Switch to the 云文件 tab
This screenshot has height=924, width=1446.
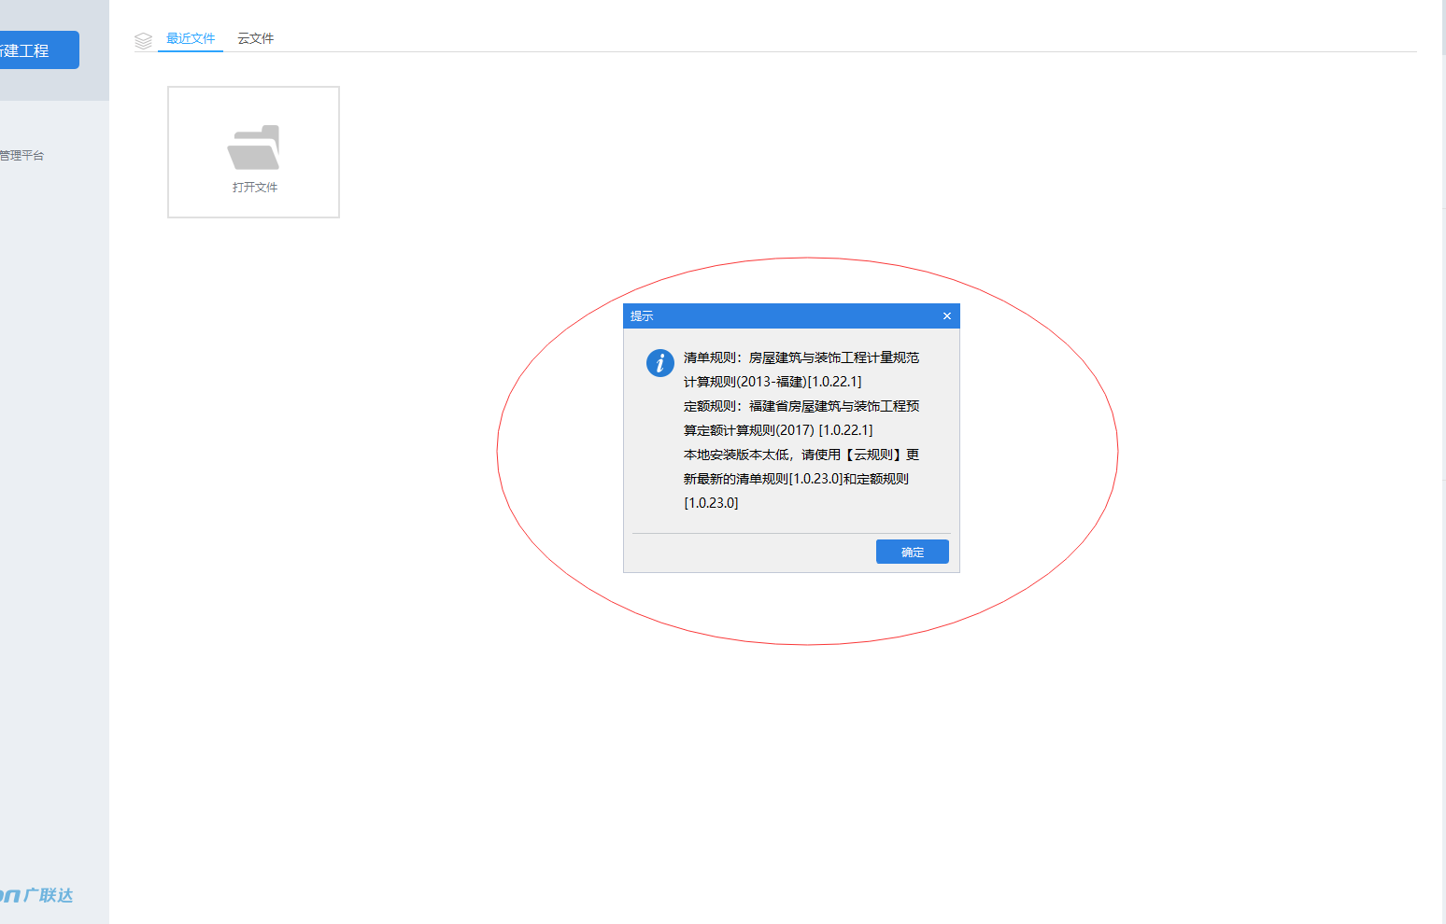255,38
